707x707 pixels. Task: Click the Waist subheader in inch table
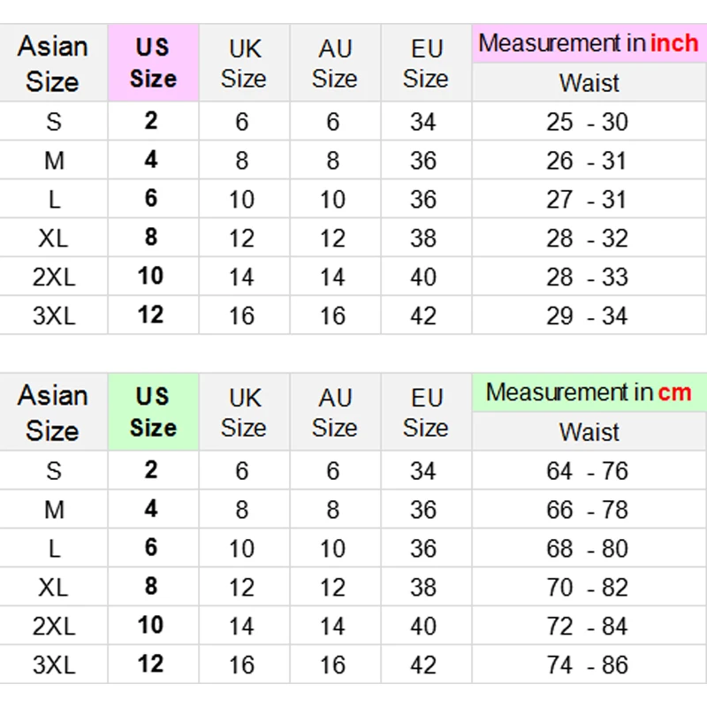[589, 83]
